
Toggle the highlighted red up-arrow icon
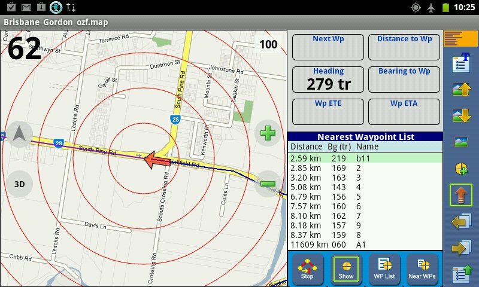click(x=461, y=196)
